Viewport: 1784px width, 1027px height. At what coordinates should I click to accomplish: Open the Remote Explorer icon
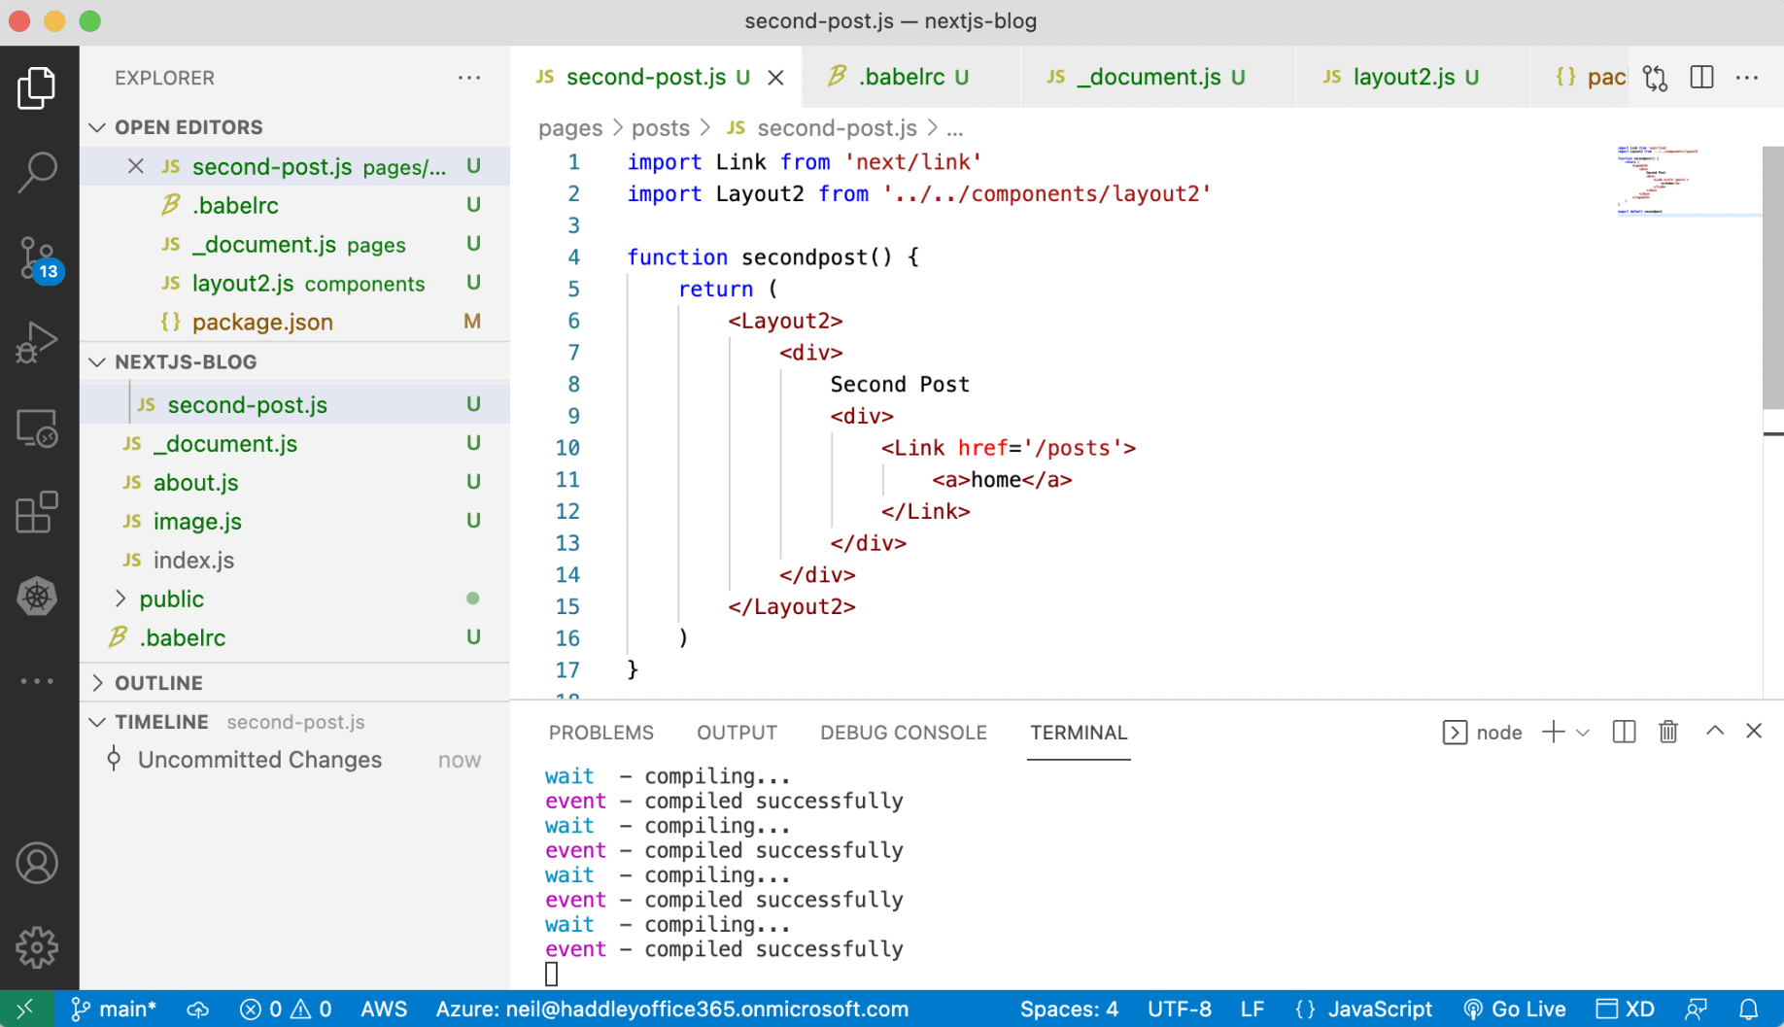click(x=38, y=428)
